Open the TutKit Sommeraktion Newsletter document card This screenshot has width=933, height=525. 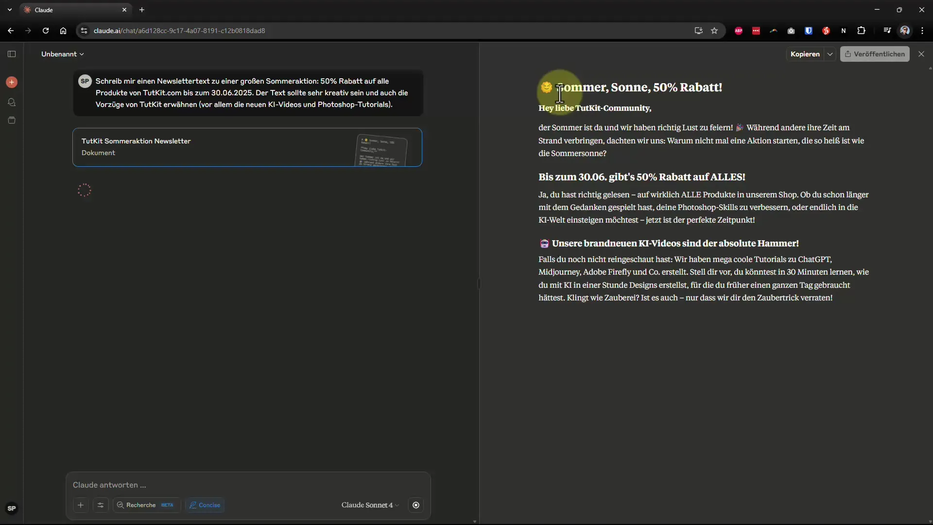point(247,147)
